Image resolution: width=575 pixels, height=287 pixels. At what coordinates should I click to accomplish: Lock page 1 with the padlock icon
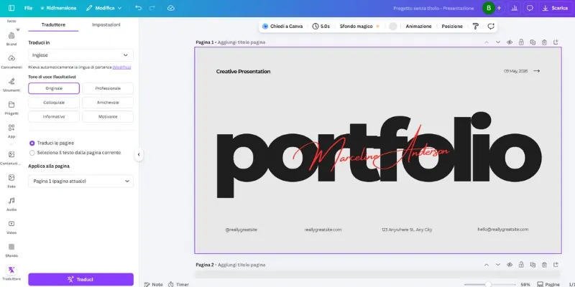(x=520, y=42)
